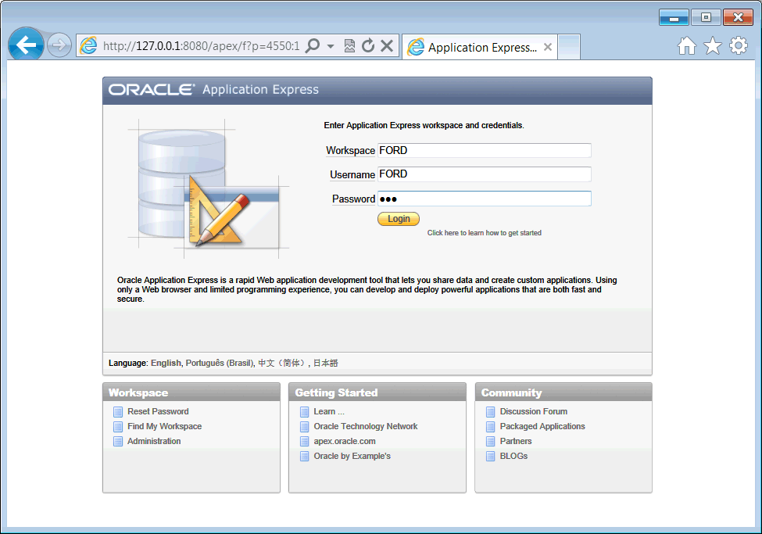Open the Reset Password link
Viewport: 762px width, 534px height.
coord(158,411)
